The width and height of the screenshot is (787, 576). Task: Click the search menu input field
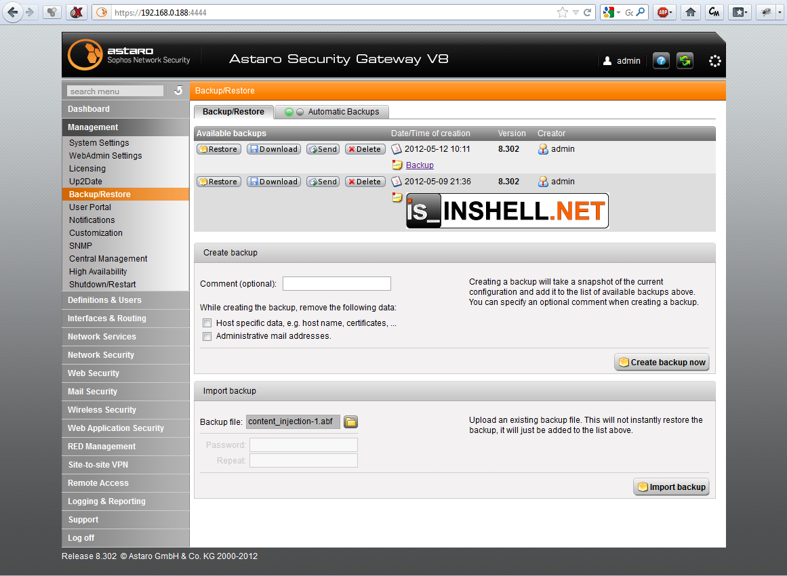click(x=115, y=91)
